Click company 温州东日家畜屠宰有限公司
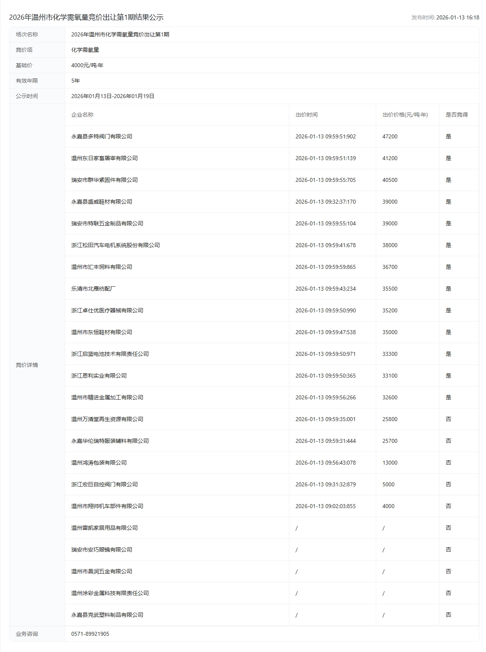The height and width of the screenshot is (652, 486). click(104, 158)
